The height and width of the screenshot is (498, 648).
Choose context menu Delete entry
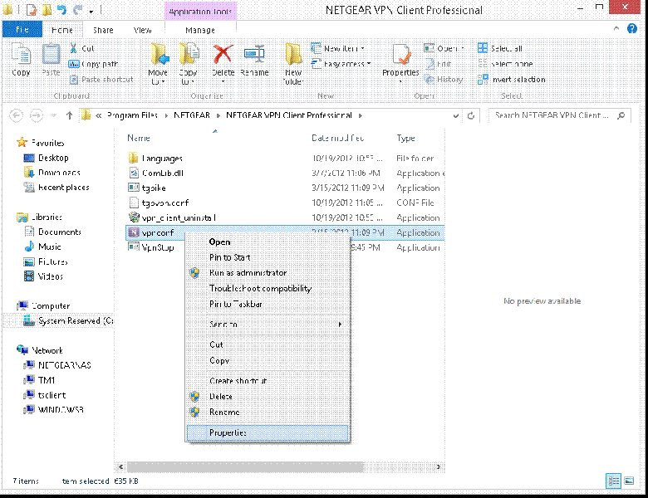coord(268,397)
